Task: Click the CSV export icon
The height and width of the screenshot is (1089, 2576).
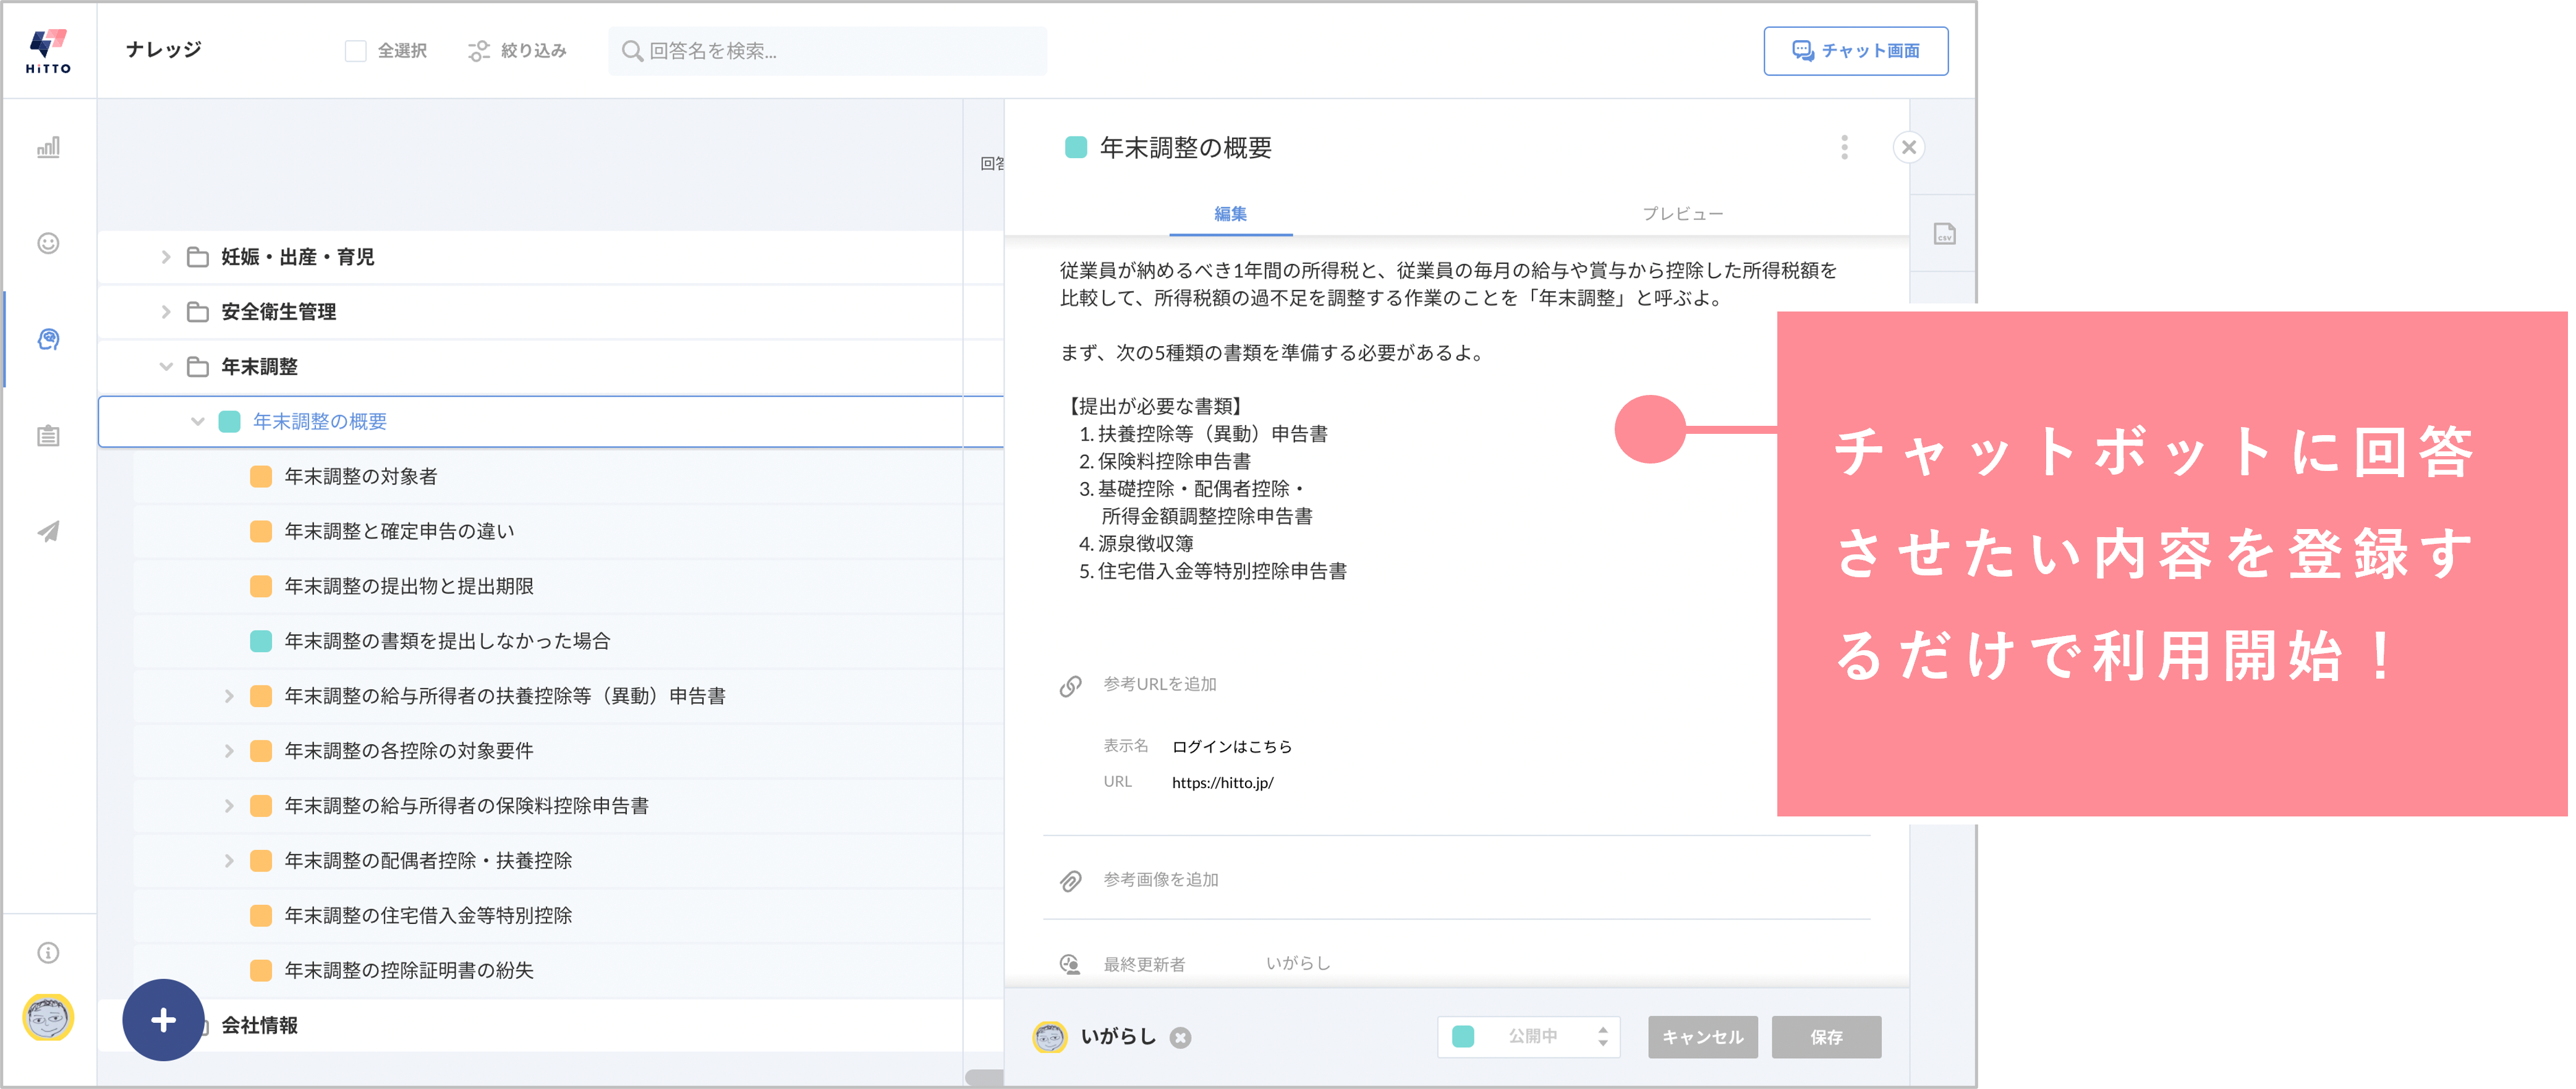Action: coord(1944,234)
